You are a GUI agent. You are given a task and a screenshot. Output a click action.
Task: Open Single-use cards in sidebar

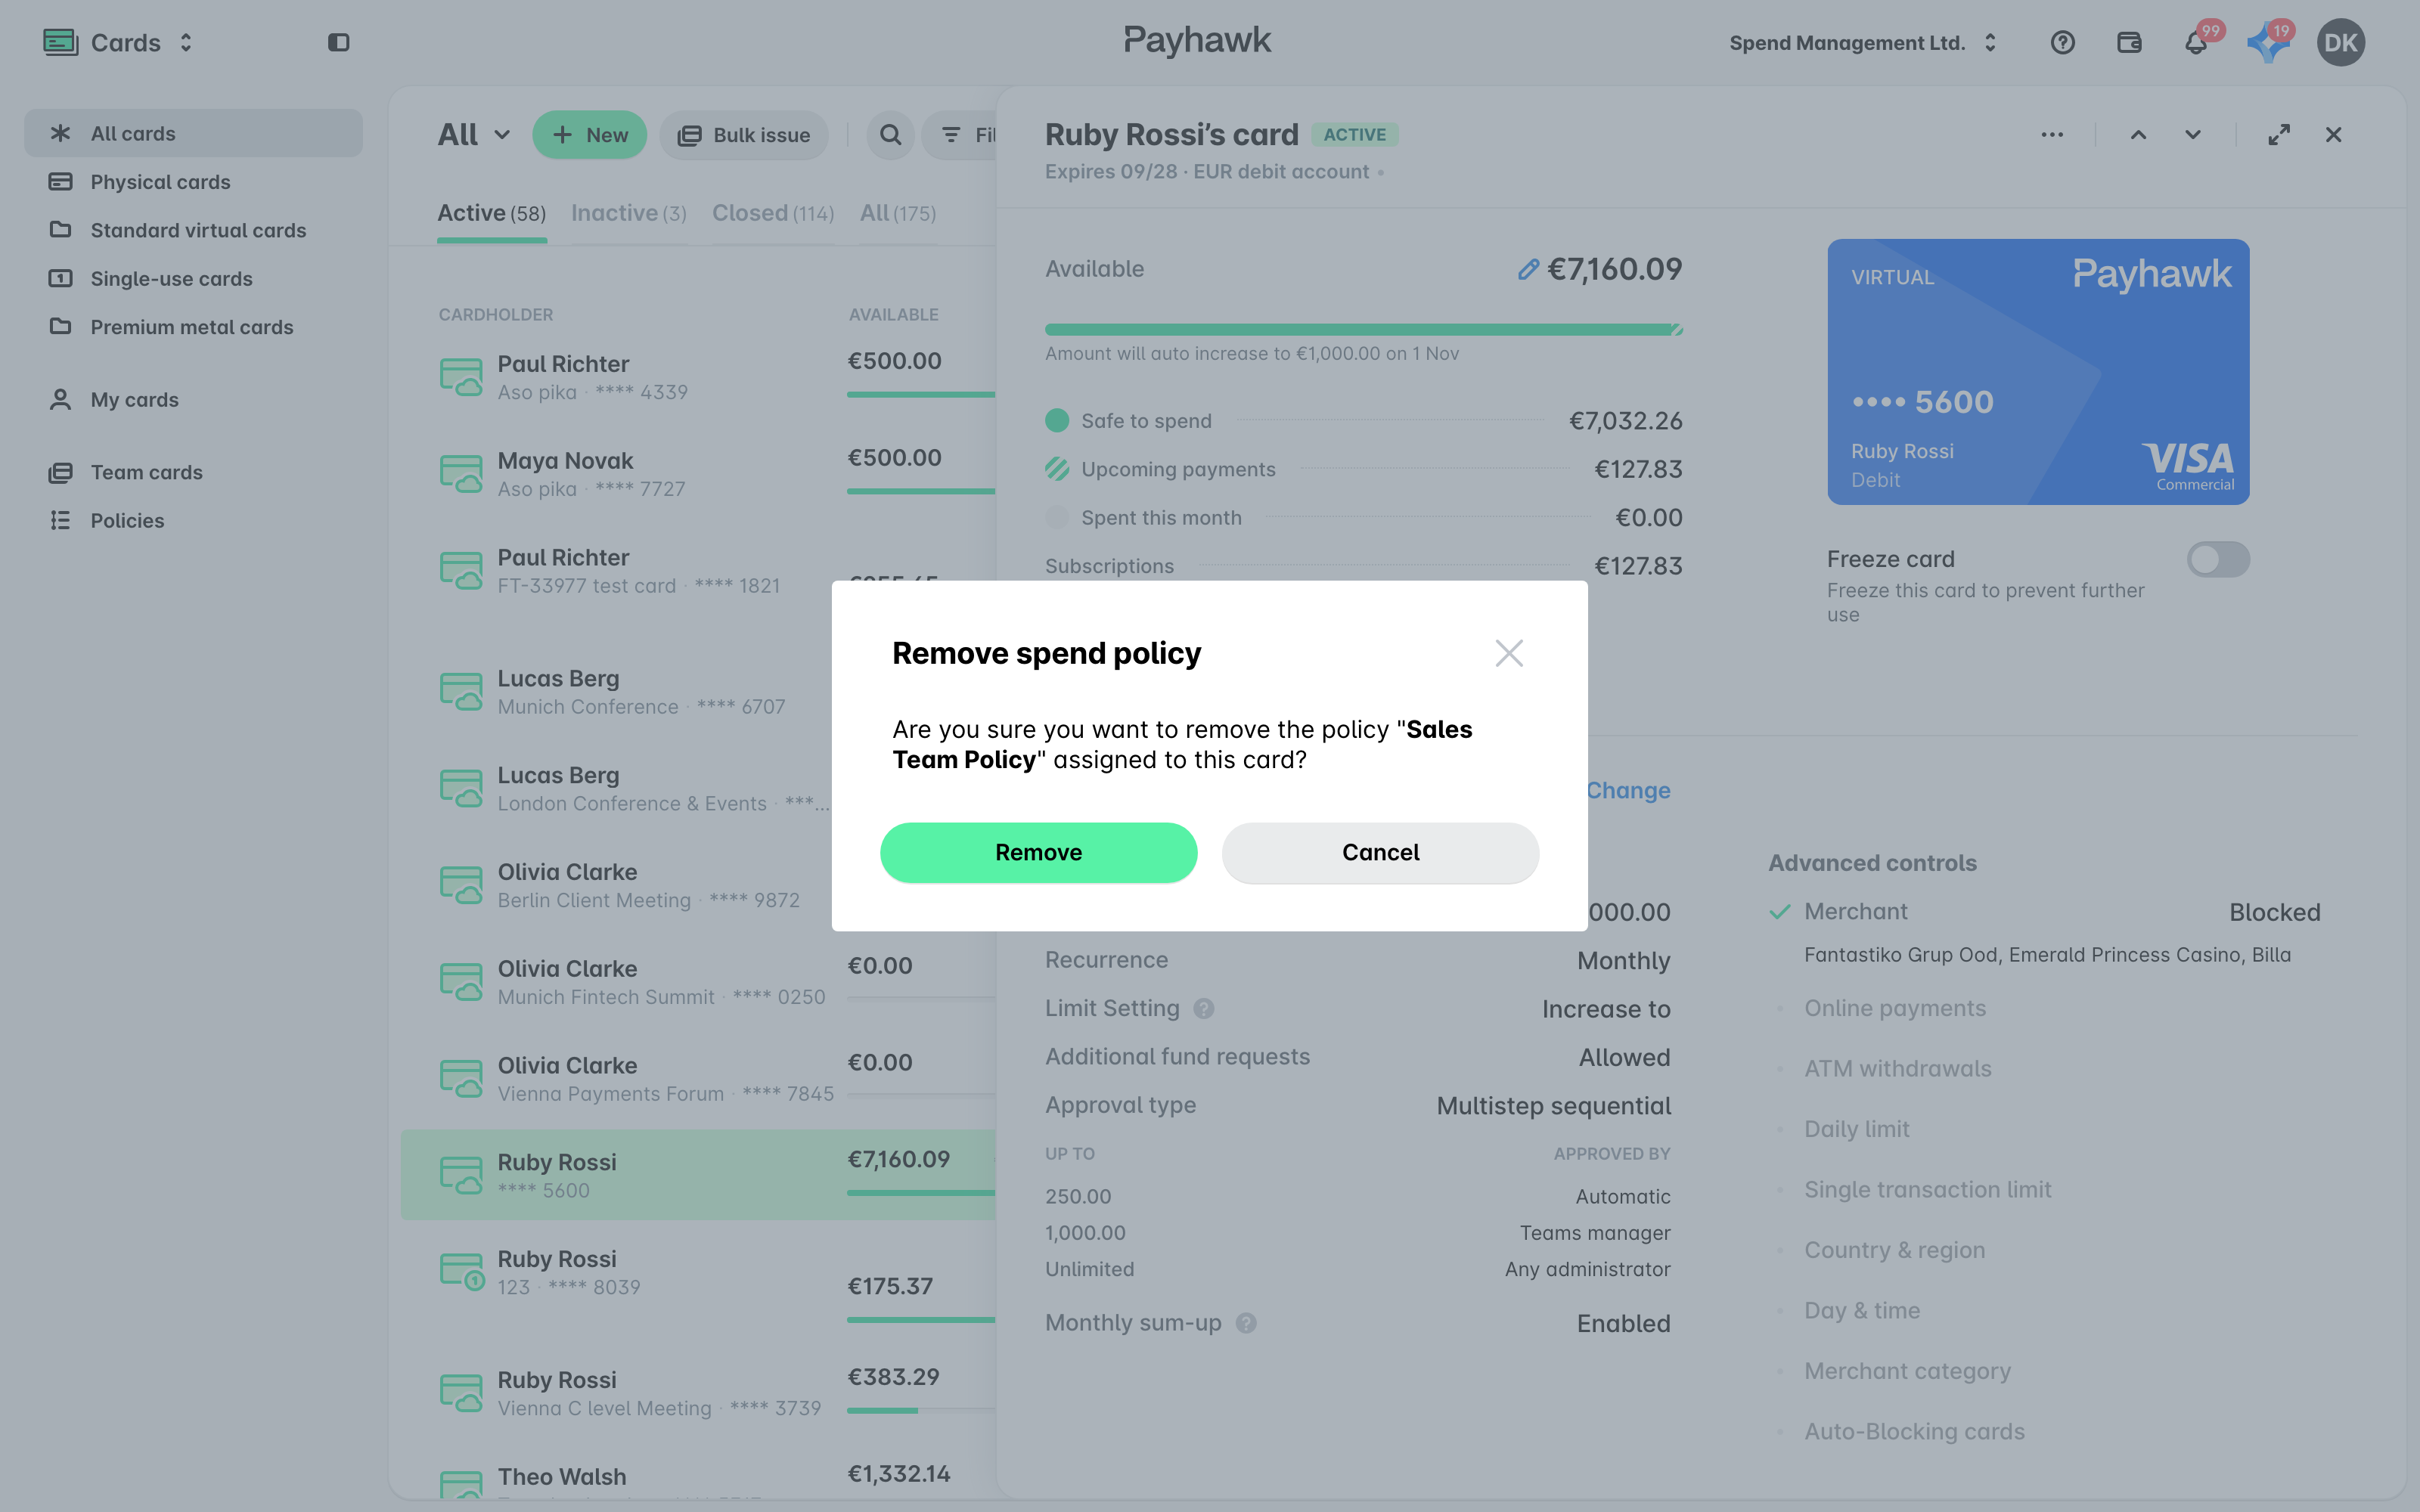193,279
